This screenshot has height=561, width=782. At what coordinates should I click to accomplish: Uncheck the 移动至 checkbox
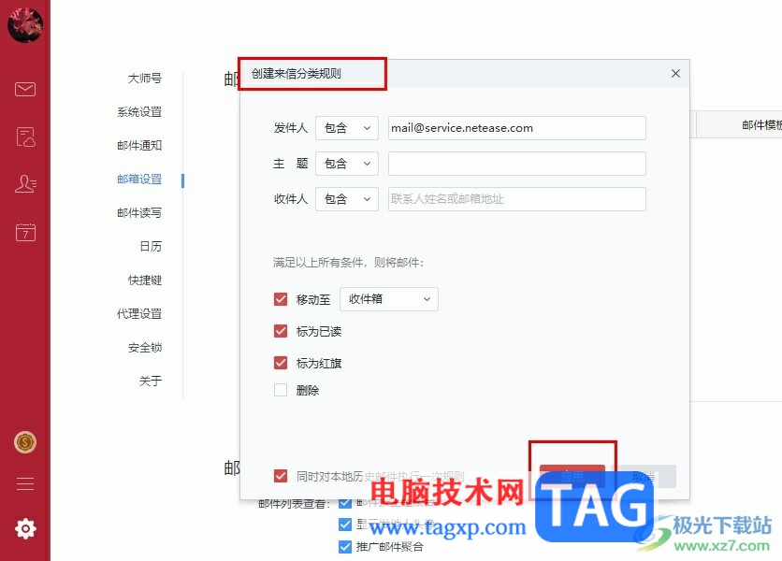pyautogui.click(x=281, y=299)
